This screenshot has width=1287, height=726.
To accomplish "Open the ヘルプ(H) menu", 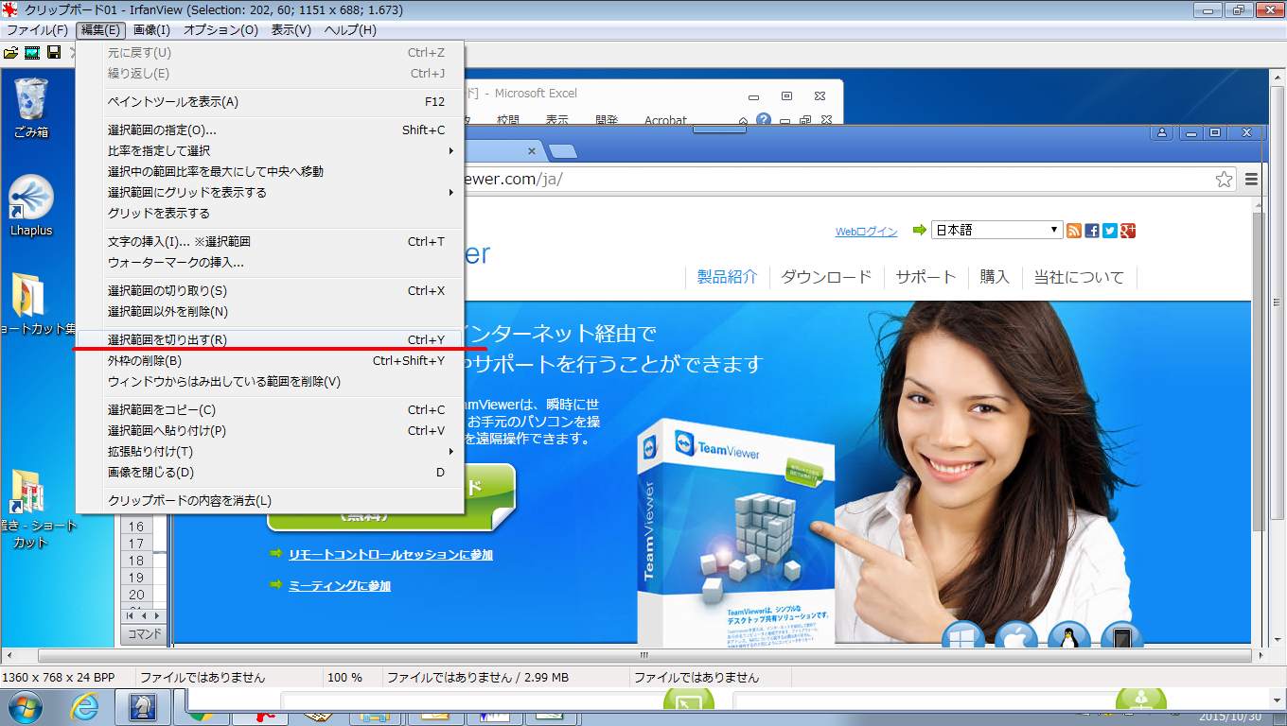I will coord(350,30).
